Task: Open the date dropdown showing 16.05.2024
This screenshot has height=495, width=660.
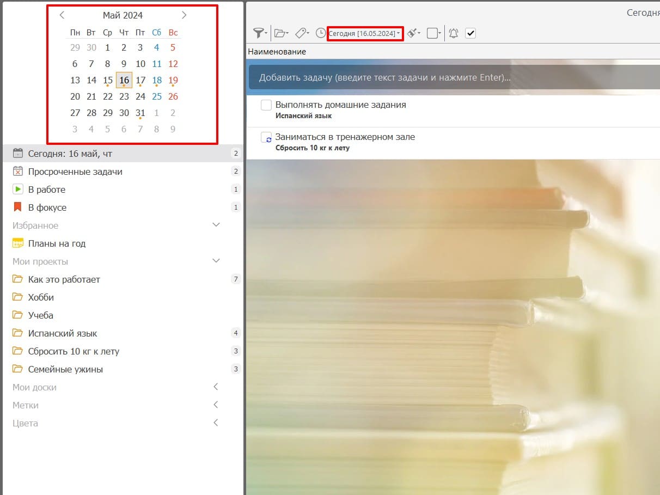Action: [x=365, y=34]
